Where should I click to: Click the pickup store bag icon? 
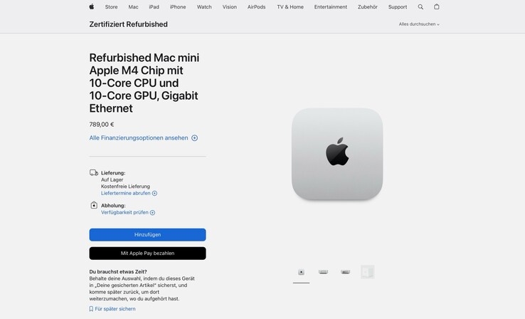[x=94, y=205]
